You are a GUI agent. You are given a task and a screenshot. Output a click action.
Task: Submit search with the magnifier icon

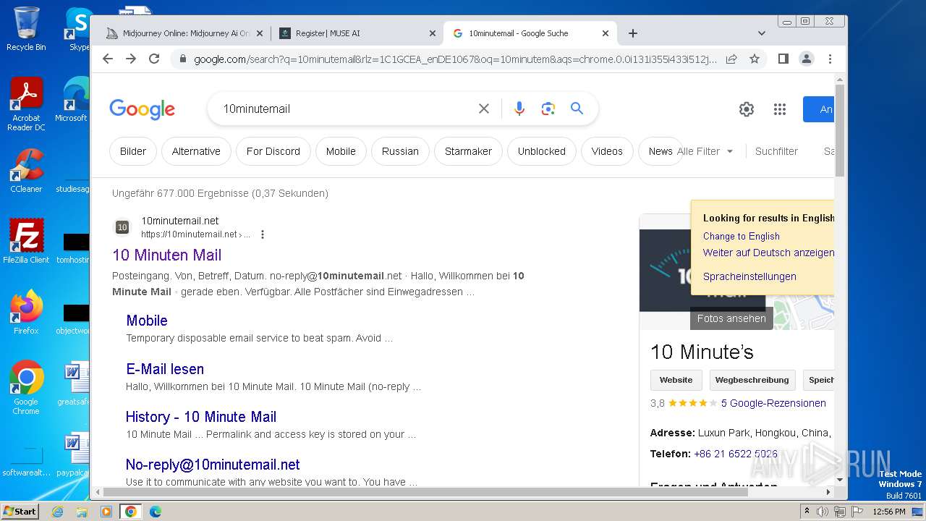point(577,109)
